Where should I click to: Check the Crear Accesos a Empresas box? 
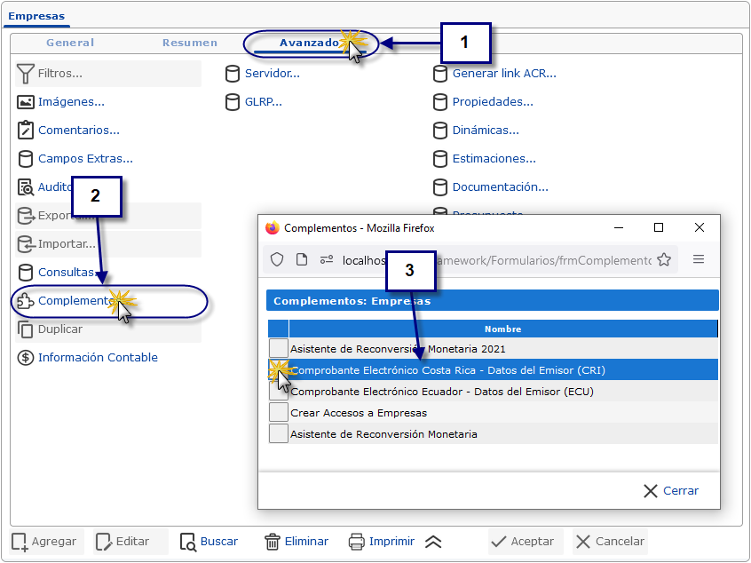(x=278, y=413)
